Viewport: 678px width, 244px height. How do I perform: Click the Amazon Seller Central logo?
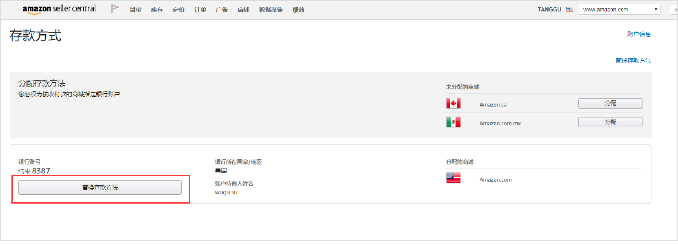[59, 9]
